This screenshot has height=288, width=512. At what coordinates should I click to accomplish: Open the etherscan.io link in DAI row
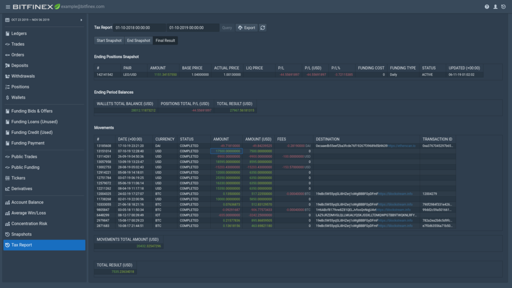[x=402, y=145]
